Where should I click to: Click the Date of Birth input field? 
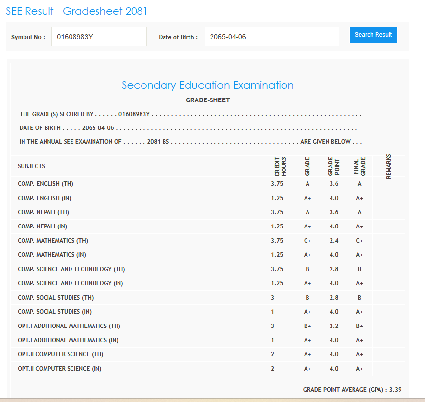pyautogui.click(x=272, y=37)
